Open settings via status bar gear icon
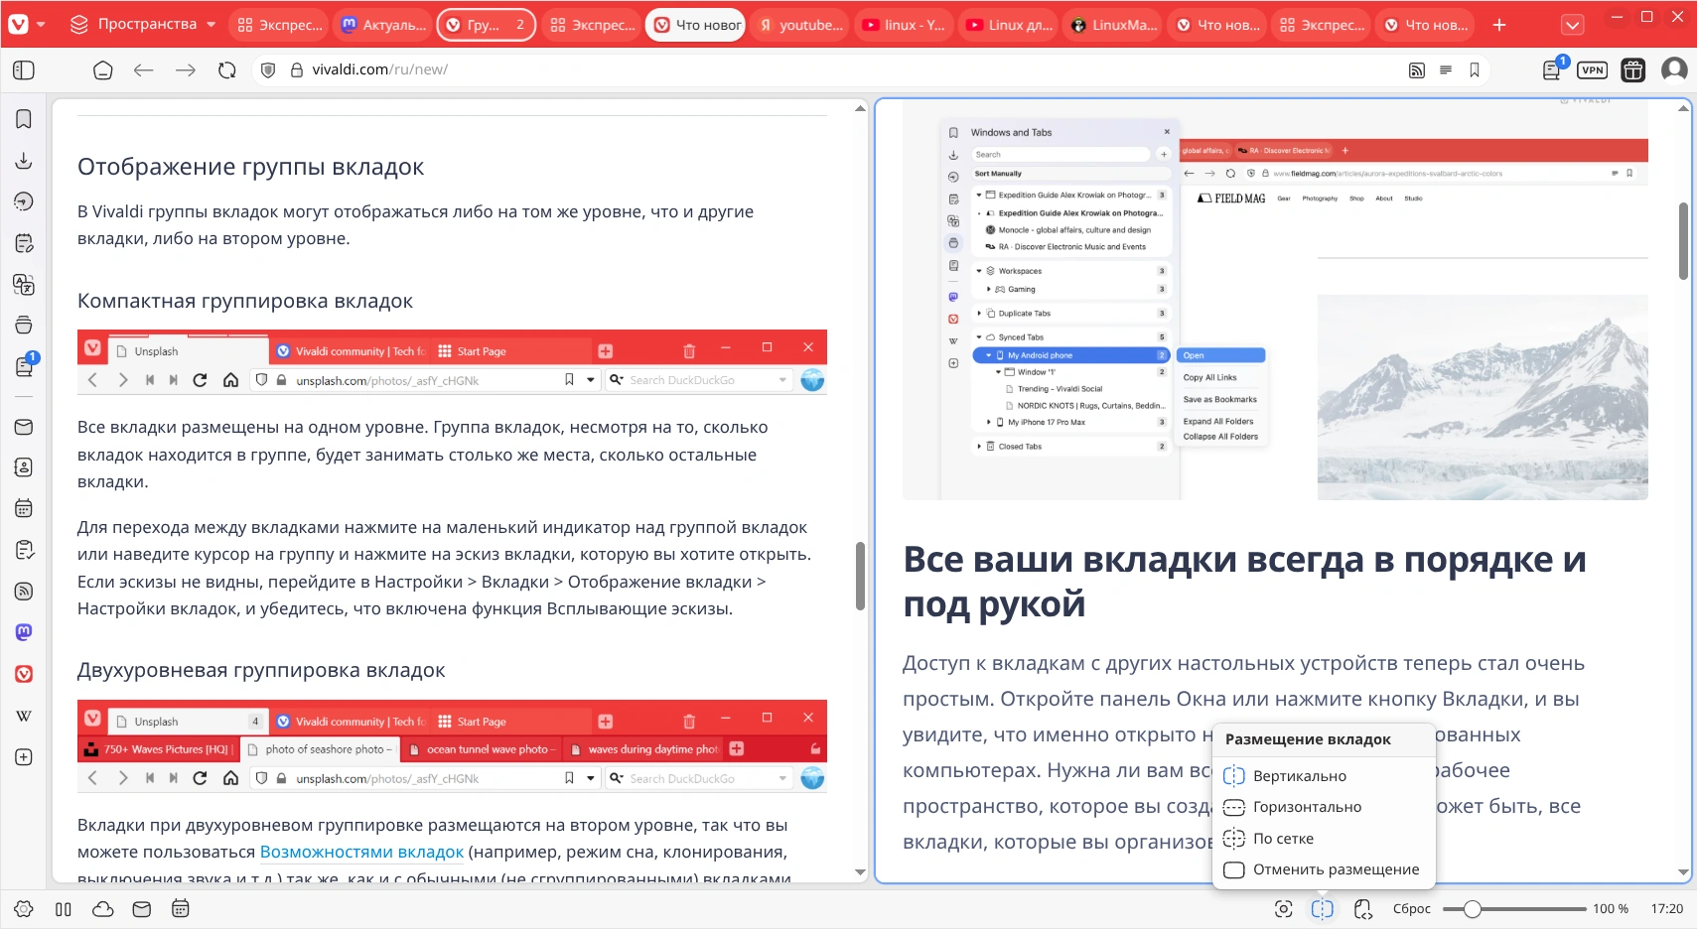Viewport: 1697px width, 929px height. pyautogui.click(x=22, y=908)
